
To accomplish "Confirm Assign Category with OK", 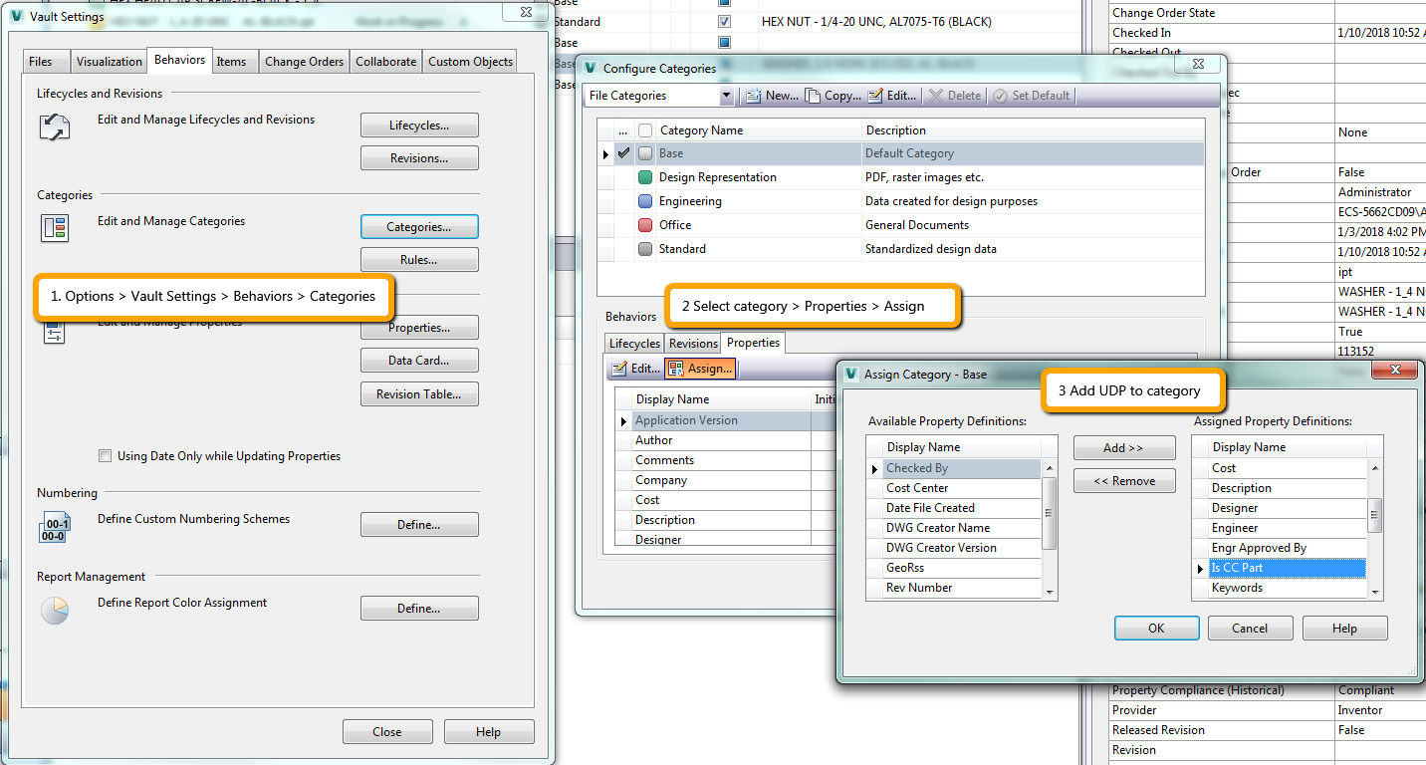I will click(x=1156, y=629).
